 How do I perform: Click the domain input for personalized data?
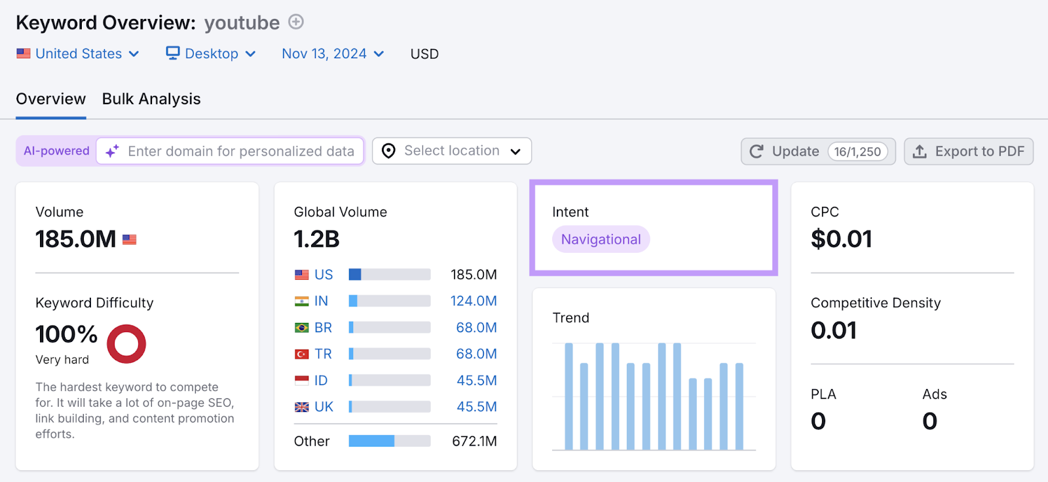[x=240, y=151]
